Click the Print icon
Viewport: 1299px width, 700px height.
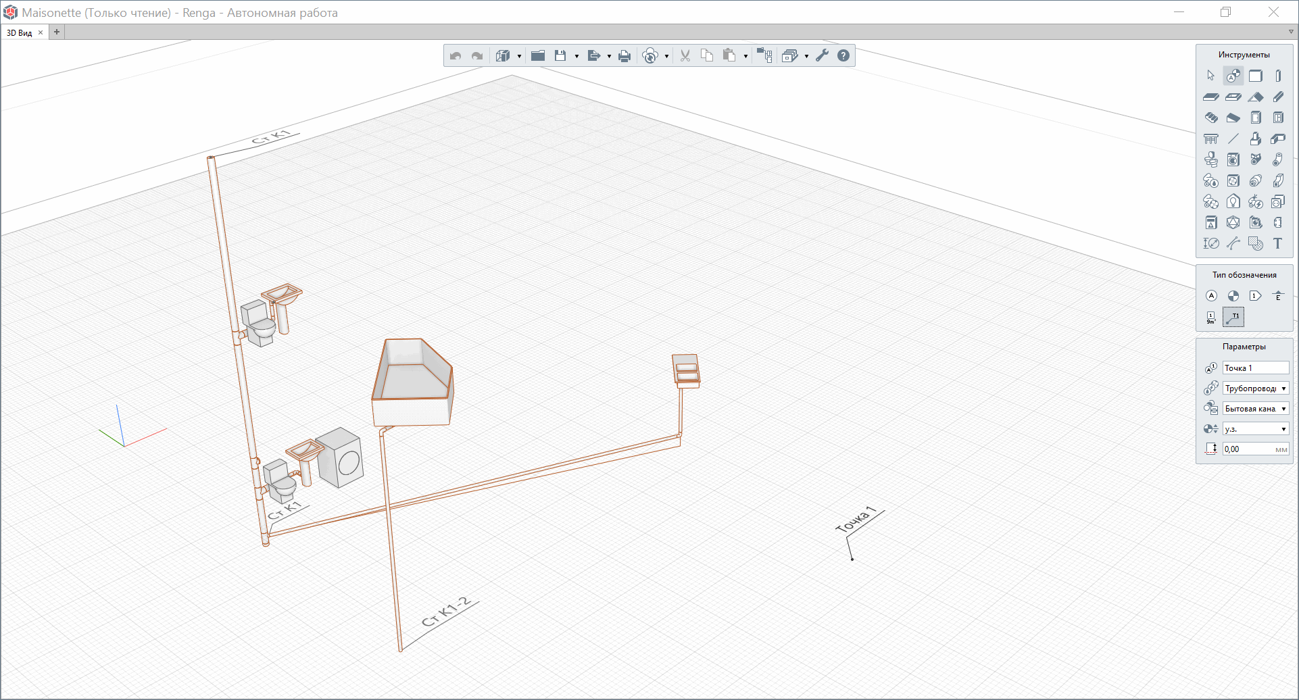click(624, 55)
